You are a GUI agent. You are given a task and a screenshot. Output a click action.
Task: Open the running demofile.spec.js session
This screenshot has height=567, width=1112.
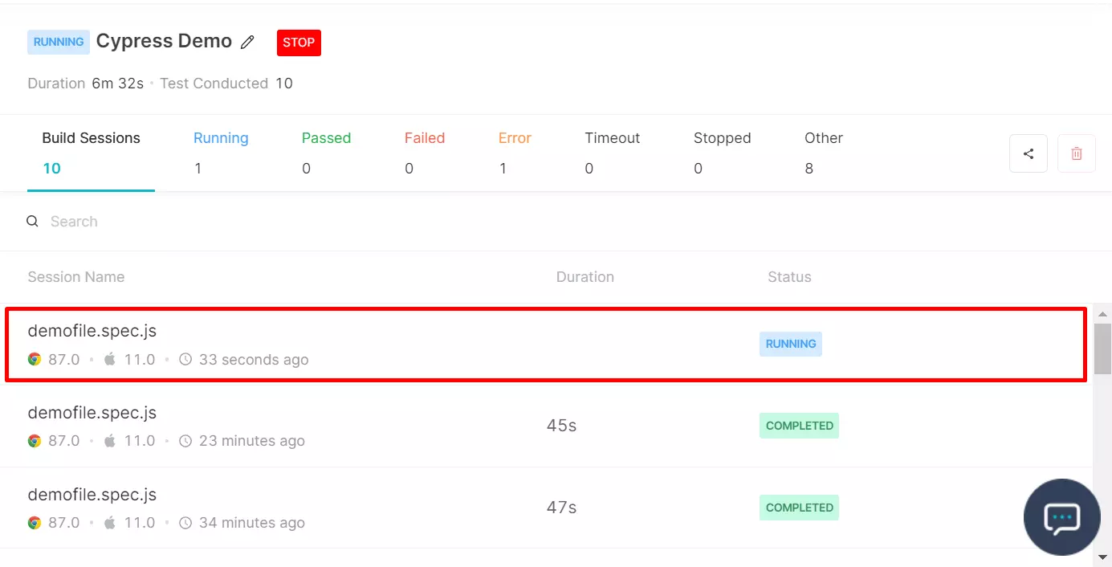point(92,331)
